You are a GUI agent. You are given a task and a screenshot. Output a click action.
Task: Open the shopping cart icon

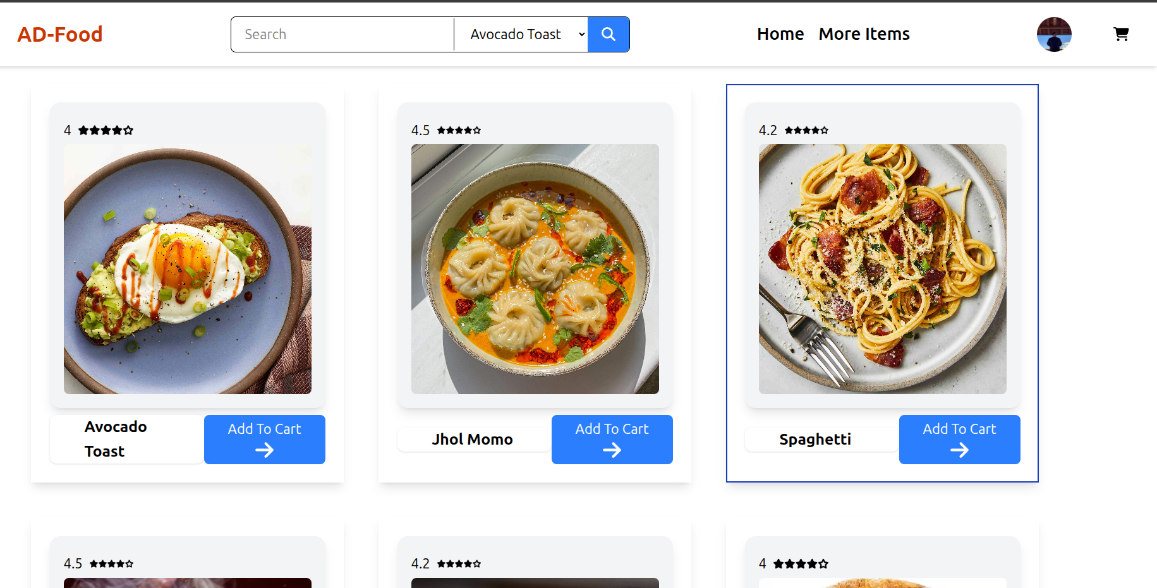[1121, 34]
